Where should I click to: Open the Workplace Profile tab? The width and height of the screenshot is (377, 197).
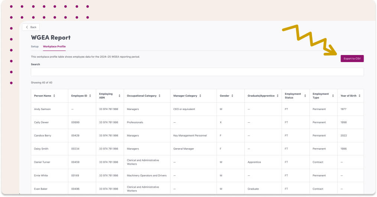pos(54,46)
